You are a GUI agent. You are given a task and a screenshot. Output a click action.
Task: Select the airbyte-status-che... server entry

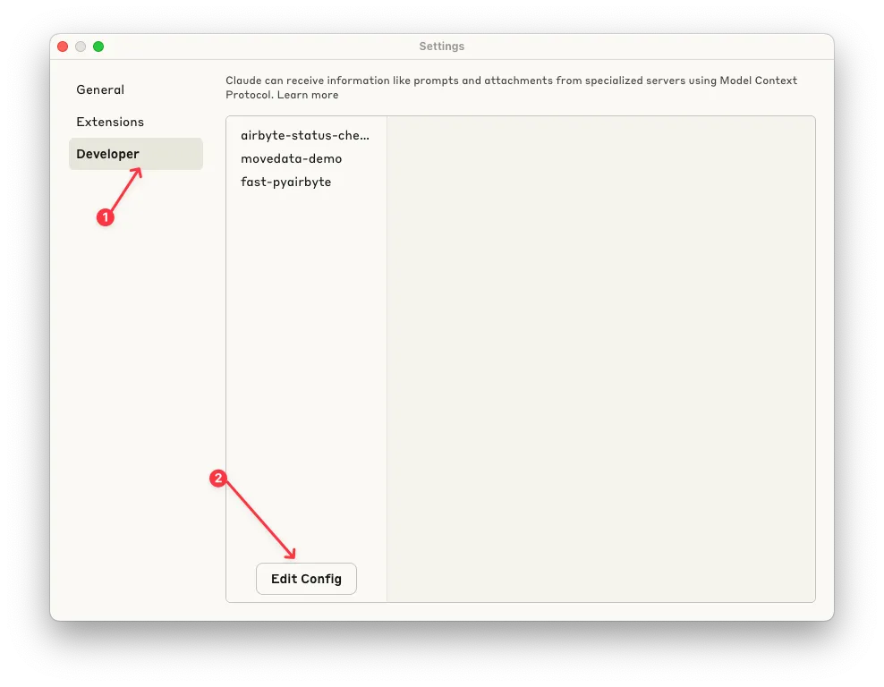tap(305, 135)
